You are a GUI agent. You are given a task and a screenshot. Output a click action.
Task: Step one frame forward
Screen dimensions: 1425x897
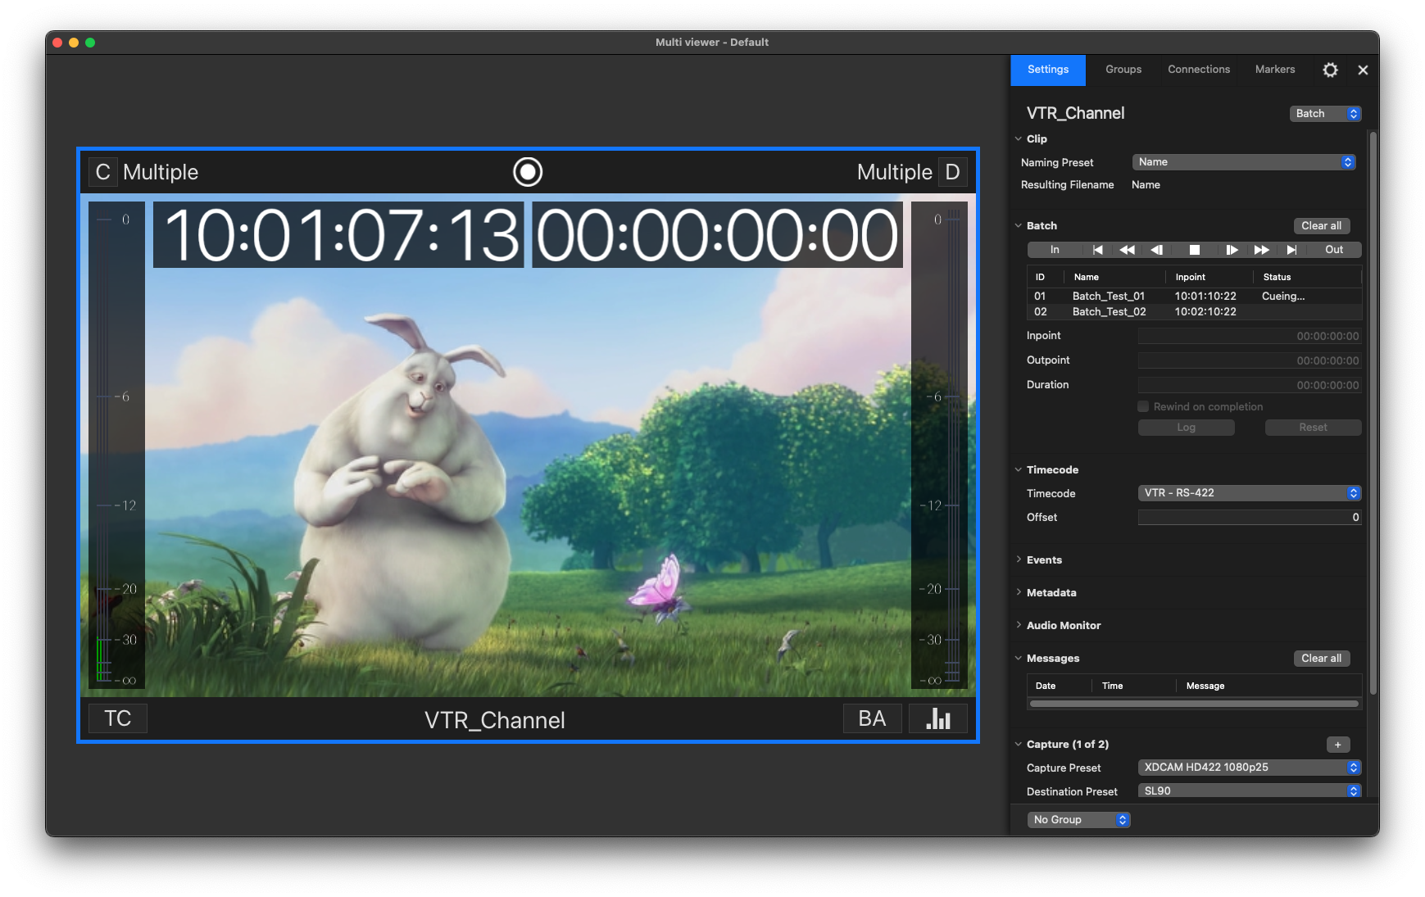tap(1232, 250)
